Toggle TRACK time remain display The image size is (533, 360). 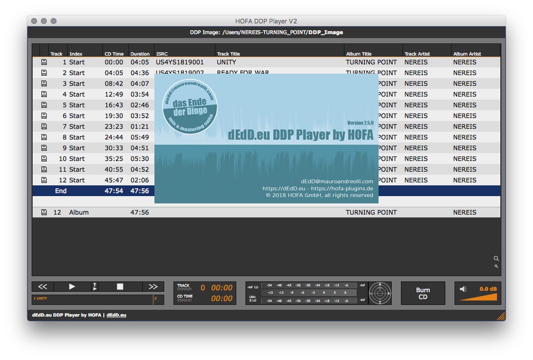click(184, 287)
